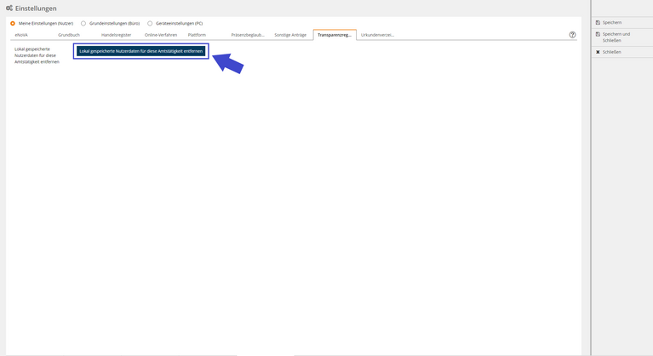Click the Speichern und Schließen disk icon

click(598, 34)
